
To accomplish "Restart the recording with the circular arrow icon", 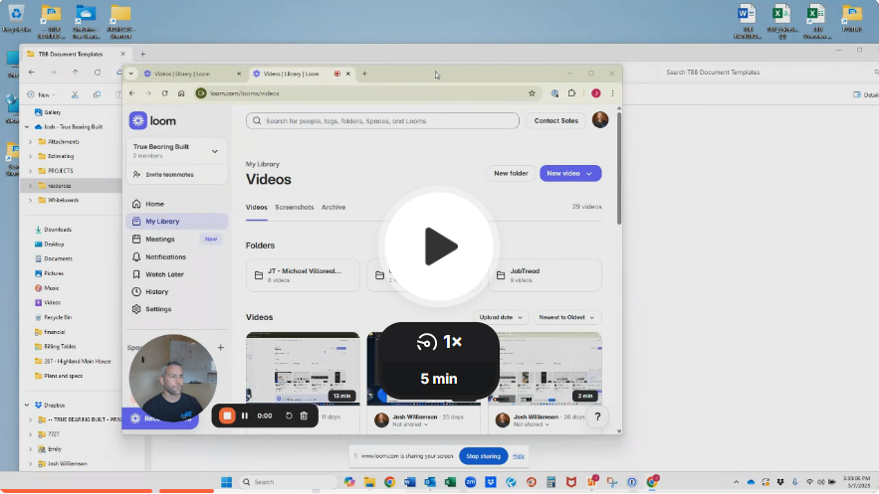I will tap(289, 415).
